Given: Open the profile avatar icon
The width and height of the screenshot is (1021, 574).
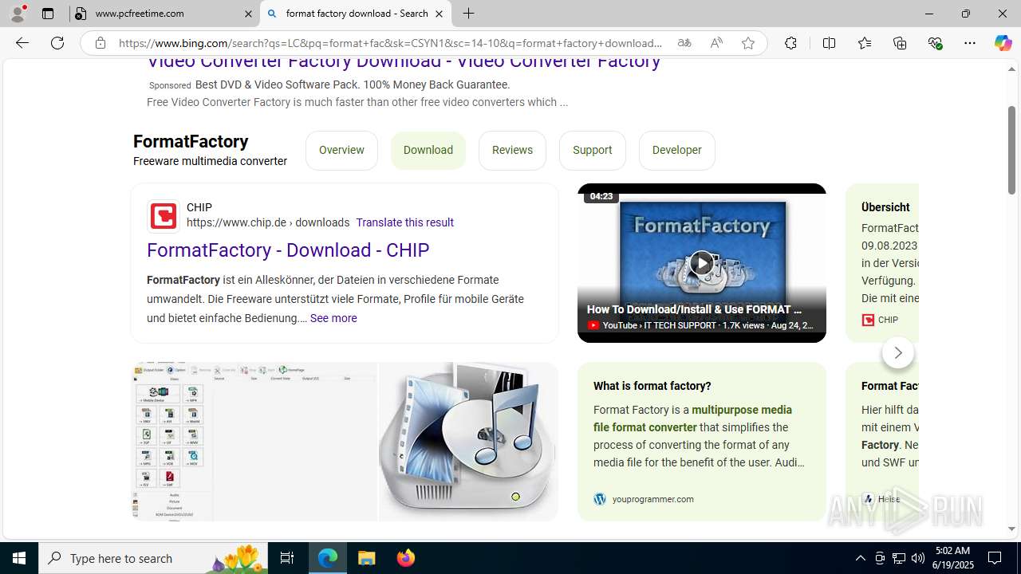Looking at the screenshot, I should click(x=18, y=14).
